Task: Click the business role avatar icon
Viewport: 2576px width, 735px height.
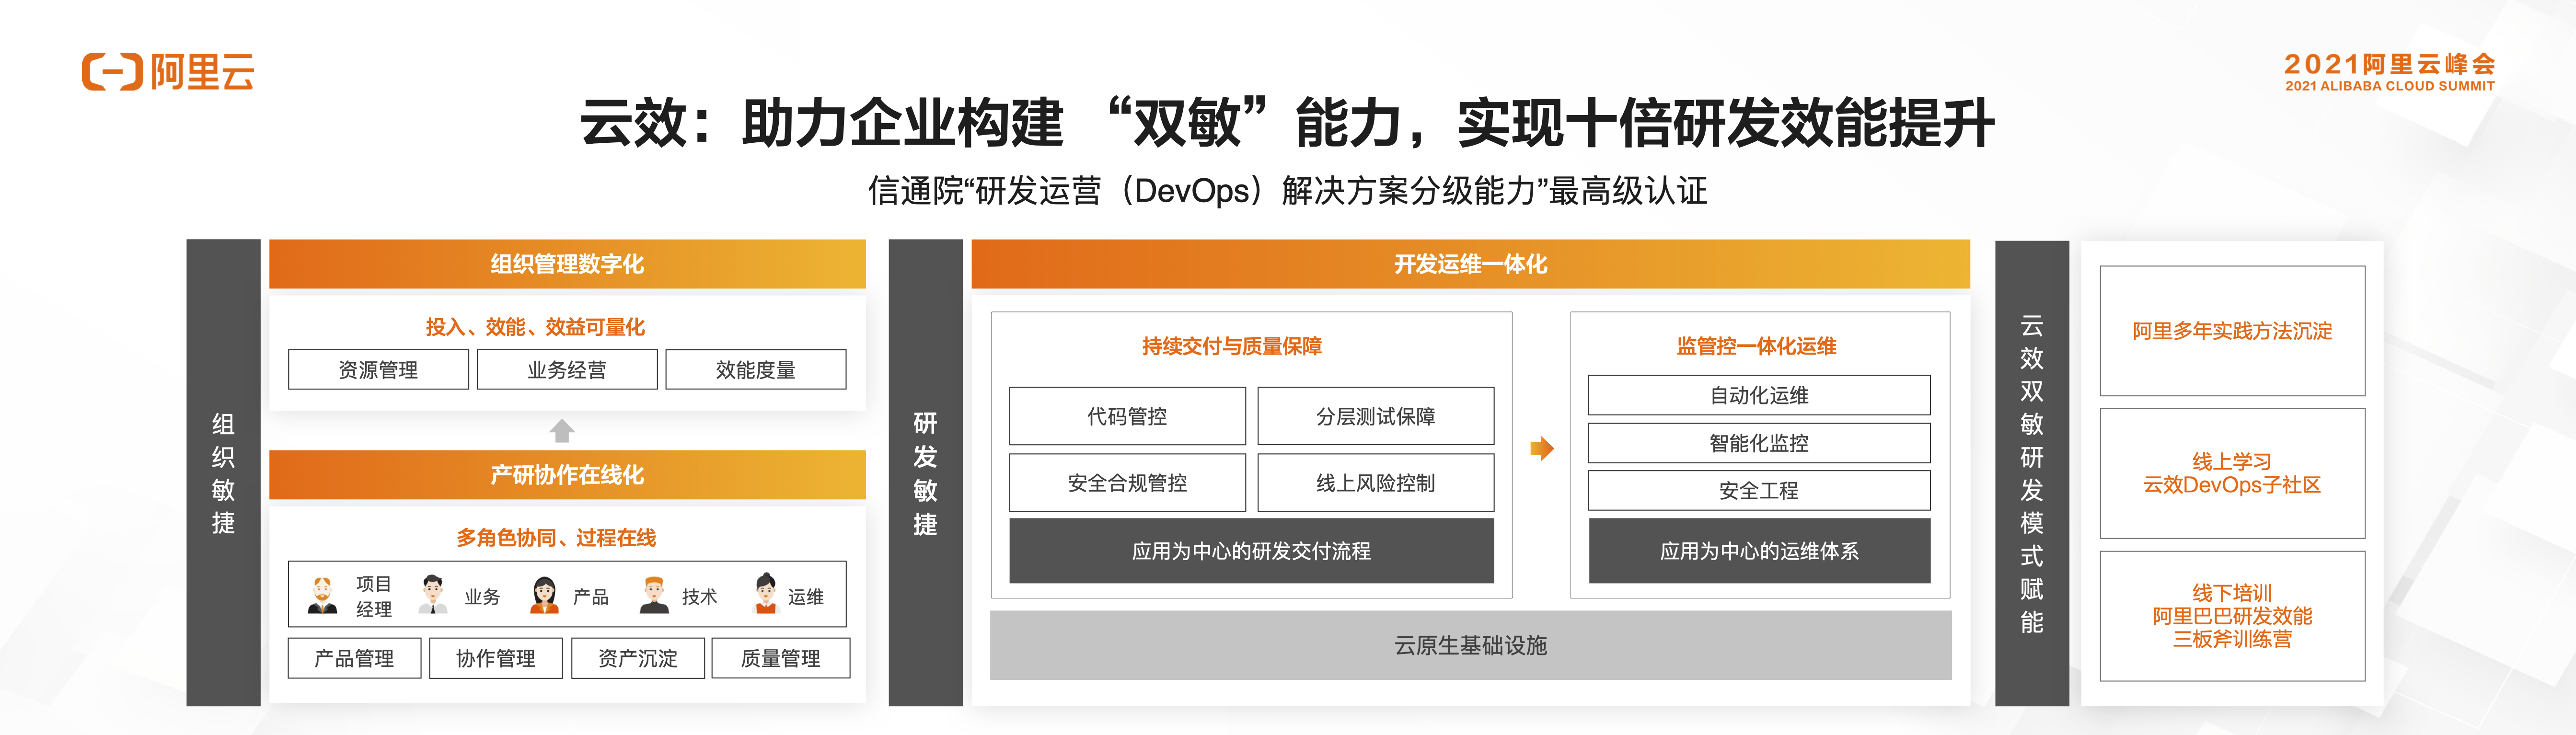Action: 432,595
